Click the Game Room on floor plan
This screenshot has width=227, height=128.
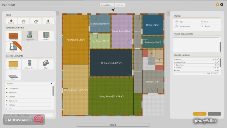point(122,31)
